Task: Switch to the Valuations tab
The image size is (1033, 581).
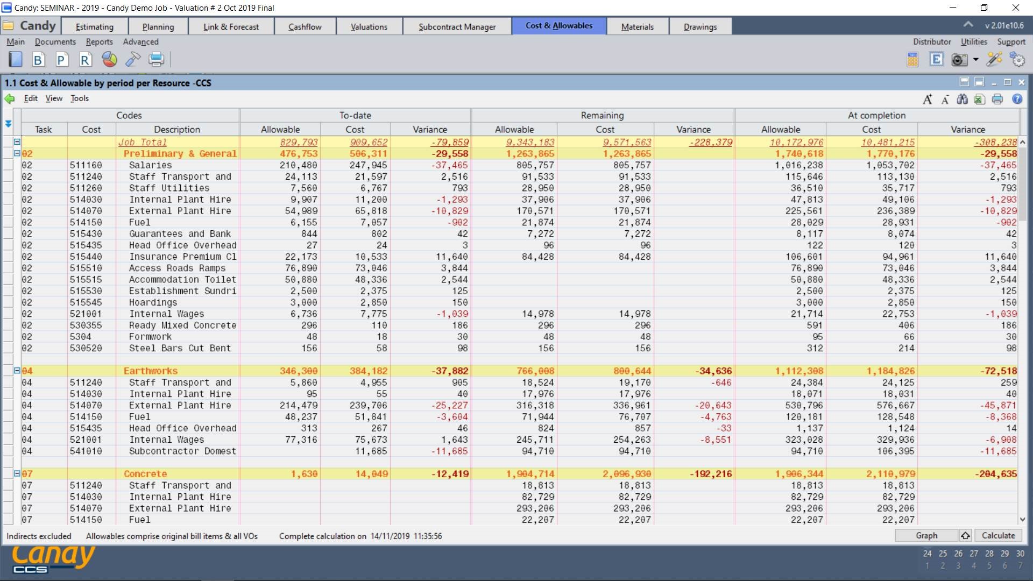Action: 369,26
